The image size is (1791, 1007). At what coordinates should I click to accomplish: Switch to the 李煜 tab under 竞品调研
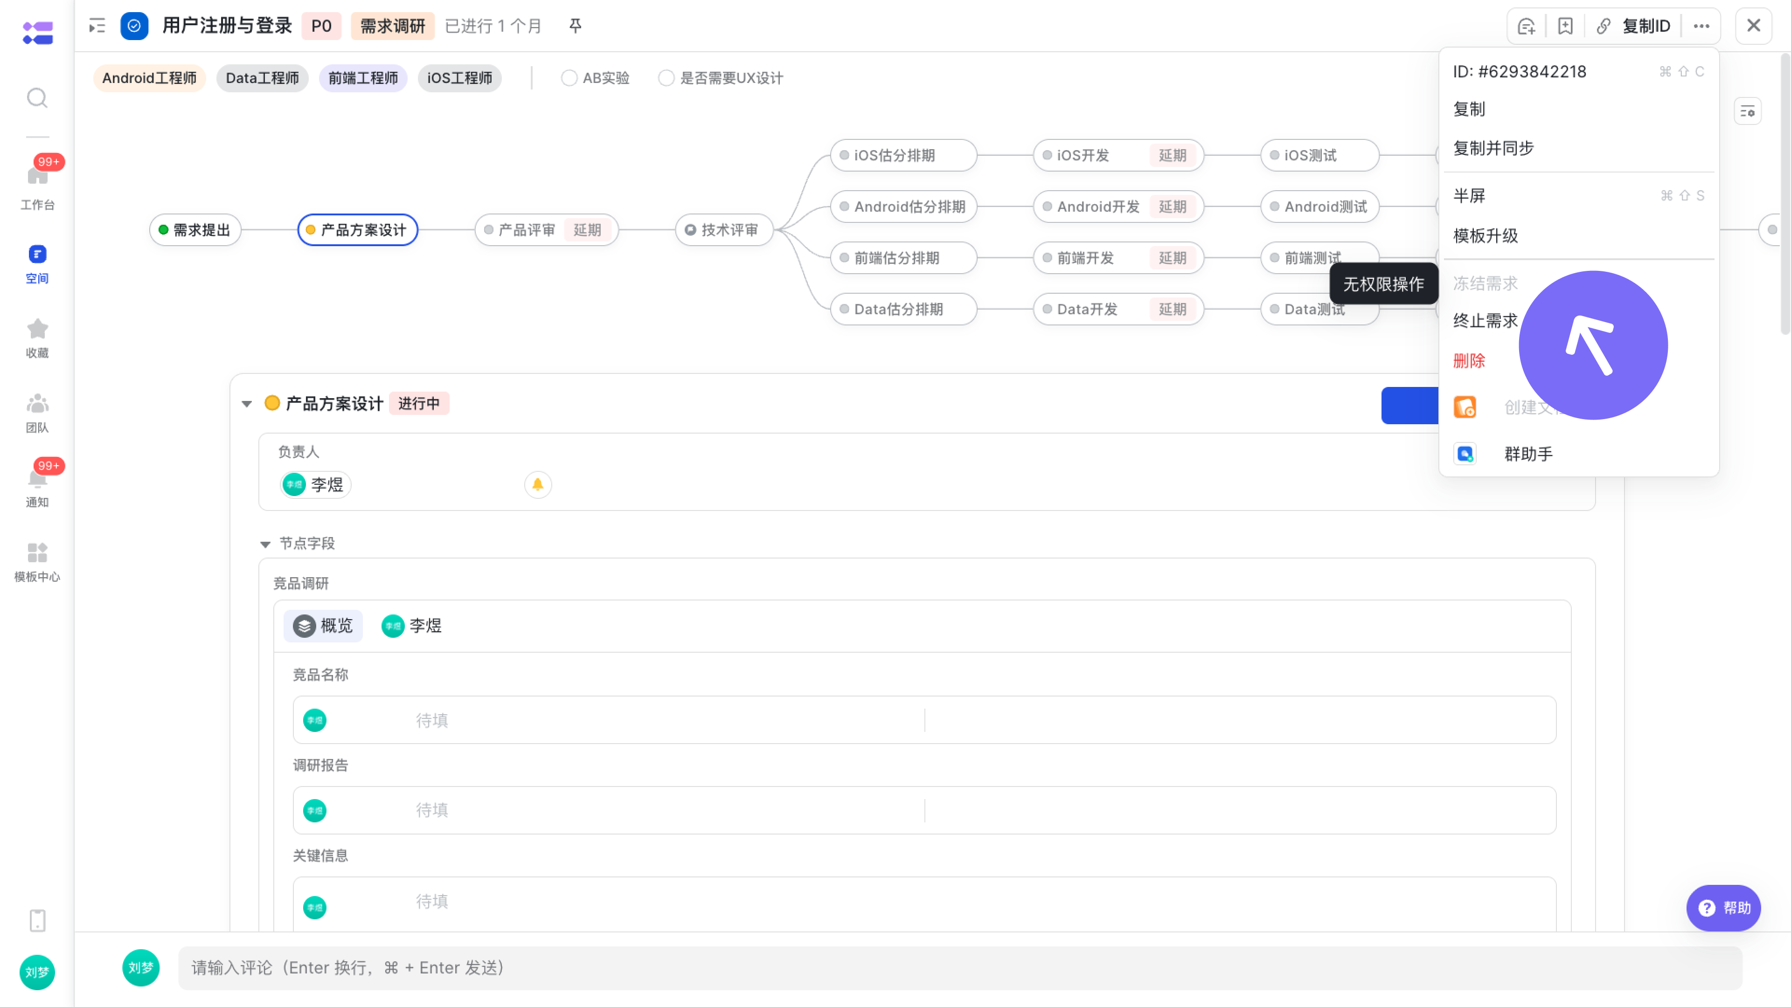(x=411, y=626)
